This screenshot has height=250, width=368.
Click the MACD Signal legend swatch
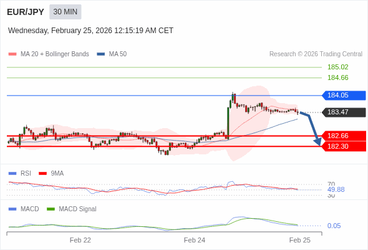click(x=51, y=209)
